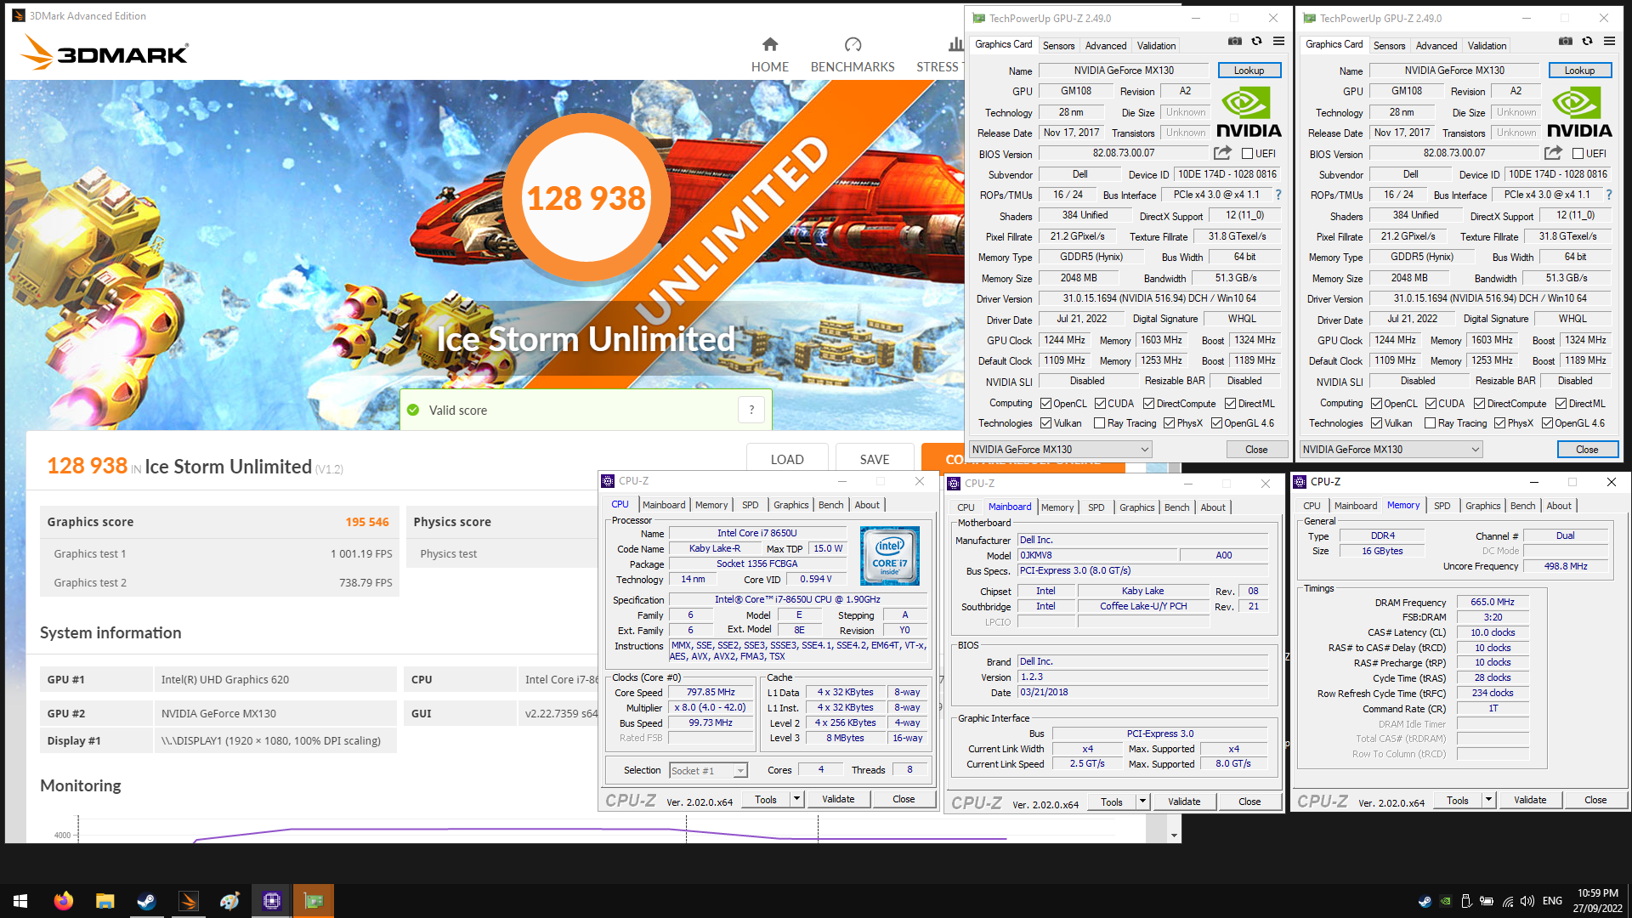Click the volume icon in system tray
The height and width of the screenshot is (918, 1632).
click(x=1527, y=901)
